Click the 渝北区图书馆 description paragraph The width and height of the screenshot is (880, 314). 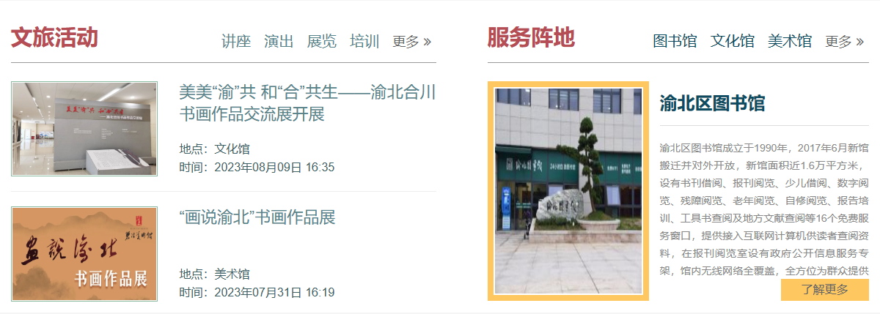[764, 209]
